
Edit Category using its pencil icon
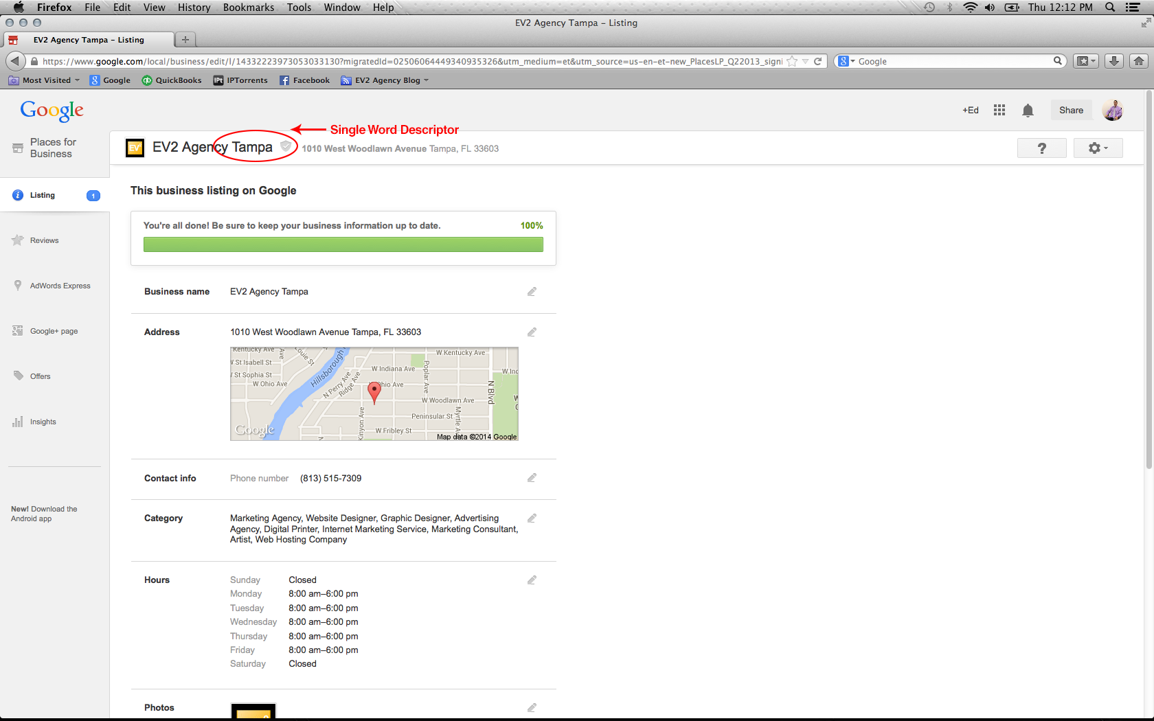(532, 518)
